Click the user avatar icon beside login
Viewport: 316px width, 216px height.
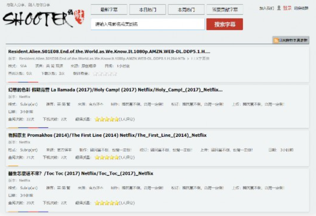tap(279, 8)
